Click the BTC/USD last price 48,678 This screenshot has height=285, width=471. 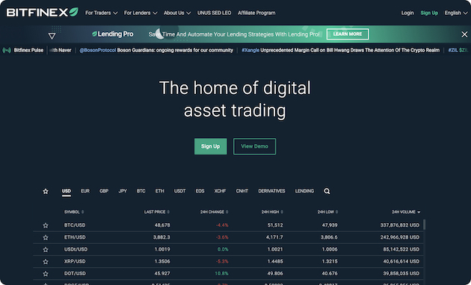pos(162,225)
